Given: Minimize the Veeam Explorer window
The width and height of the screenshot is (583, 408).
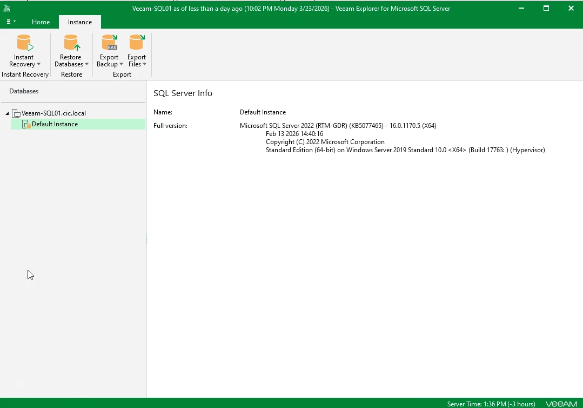Looking at the screenshot, I should pyautogui.click(x=521, y=8).
